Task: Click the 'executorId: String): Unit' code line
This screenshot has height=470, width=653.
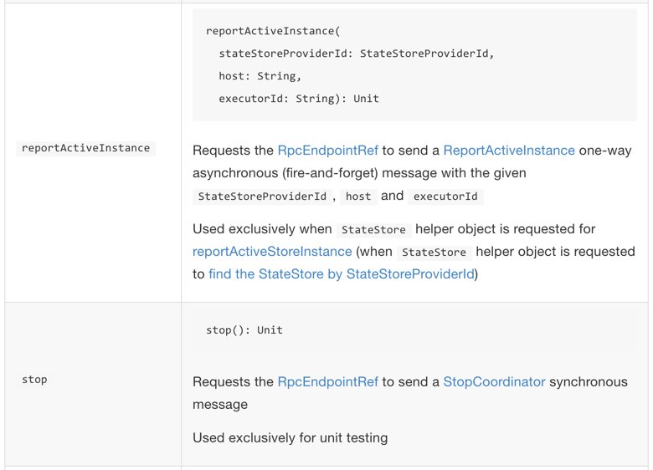Action: pyautogui.click(x=299, y=99)
